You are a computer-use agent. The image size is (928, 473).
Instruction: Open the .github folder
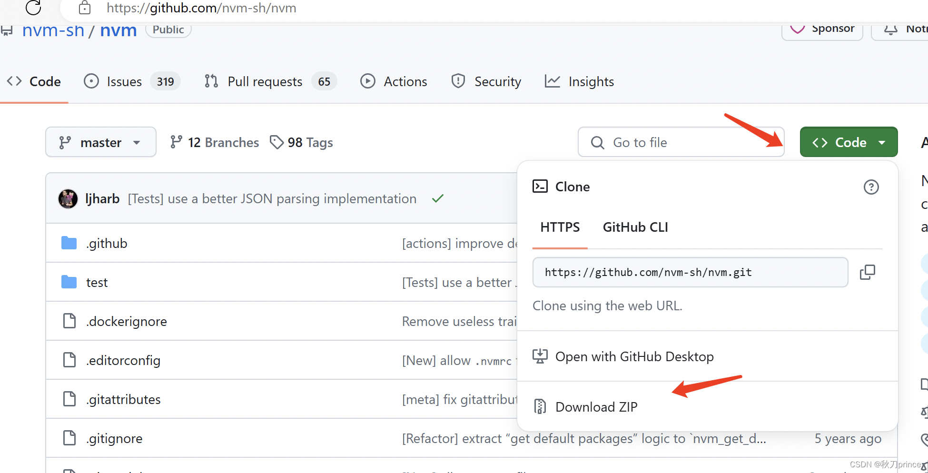click(107, 243)
